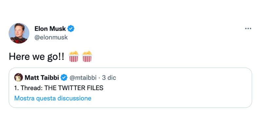
Task: Open Elon Musk's profile picture
Action: pyautogui.click(x=19, y=33)
